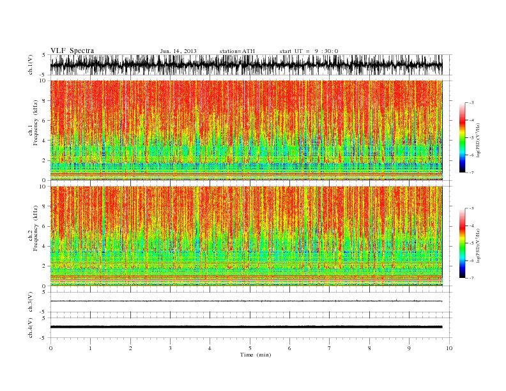506x391 pixels.
Task: Click the "Time (min)" axis label
Action: [256, 355]
